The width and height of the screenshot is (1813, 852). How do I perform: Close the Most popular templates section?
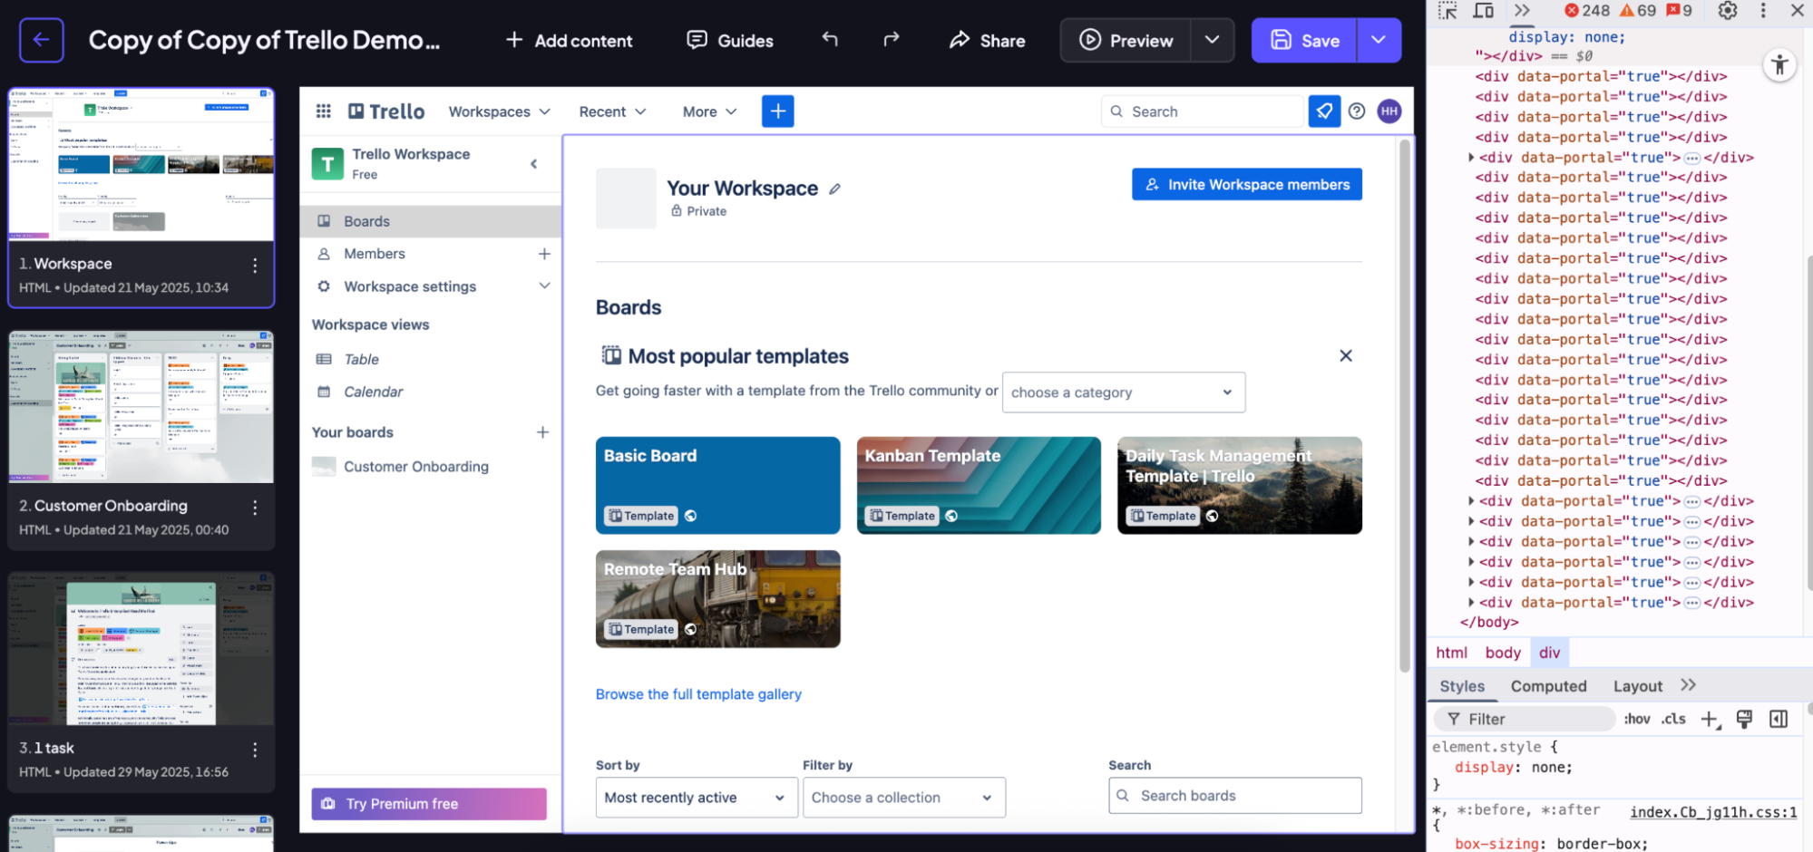coord(1346,355)
